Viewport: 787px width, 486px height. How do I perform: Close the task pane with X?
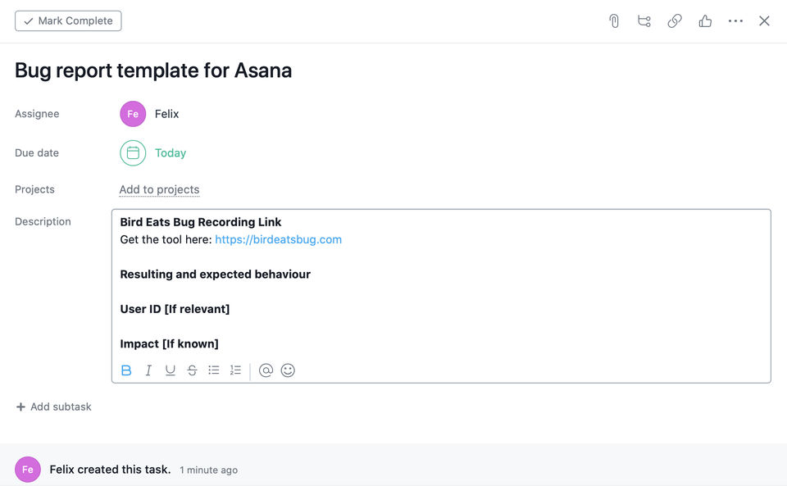coord(764,21)
